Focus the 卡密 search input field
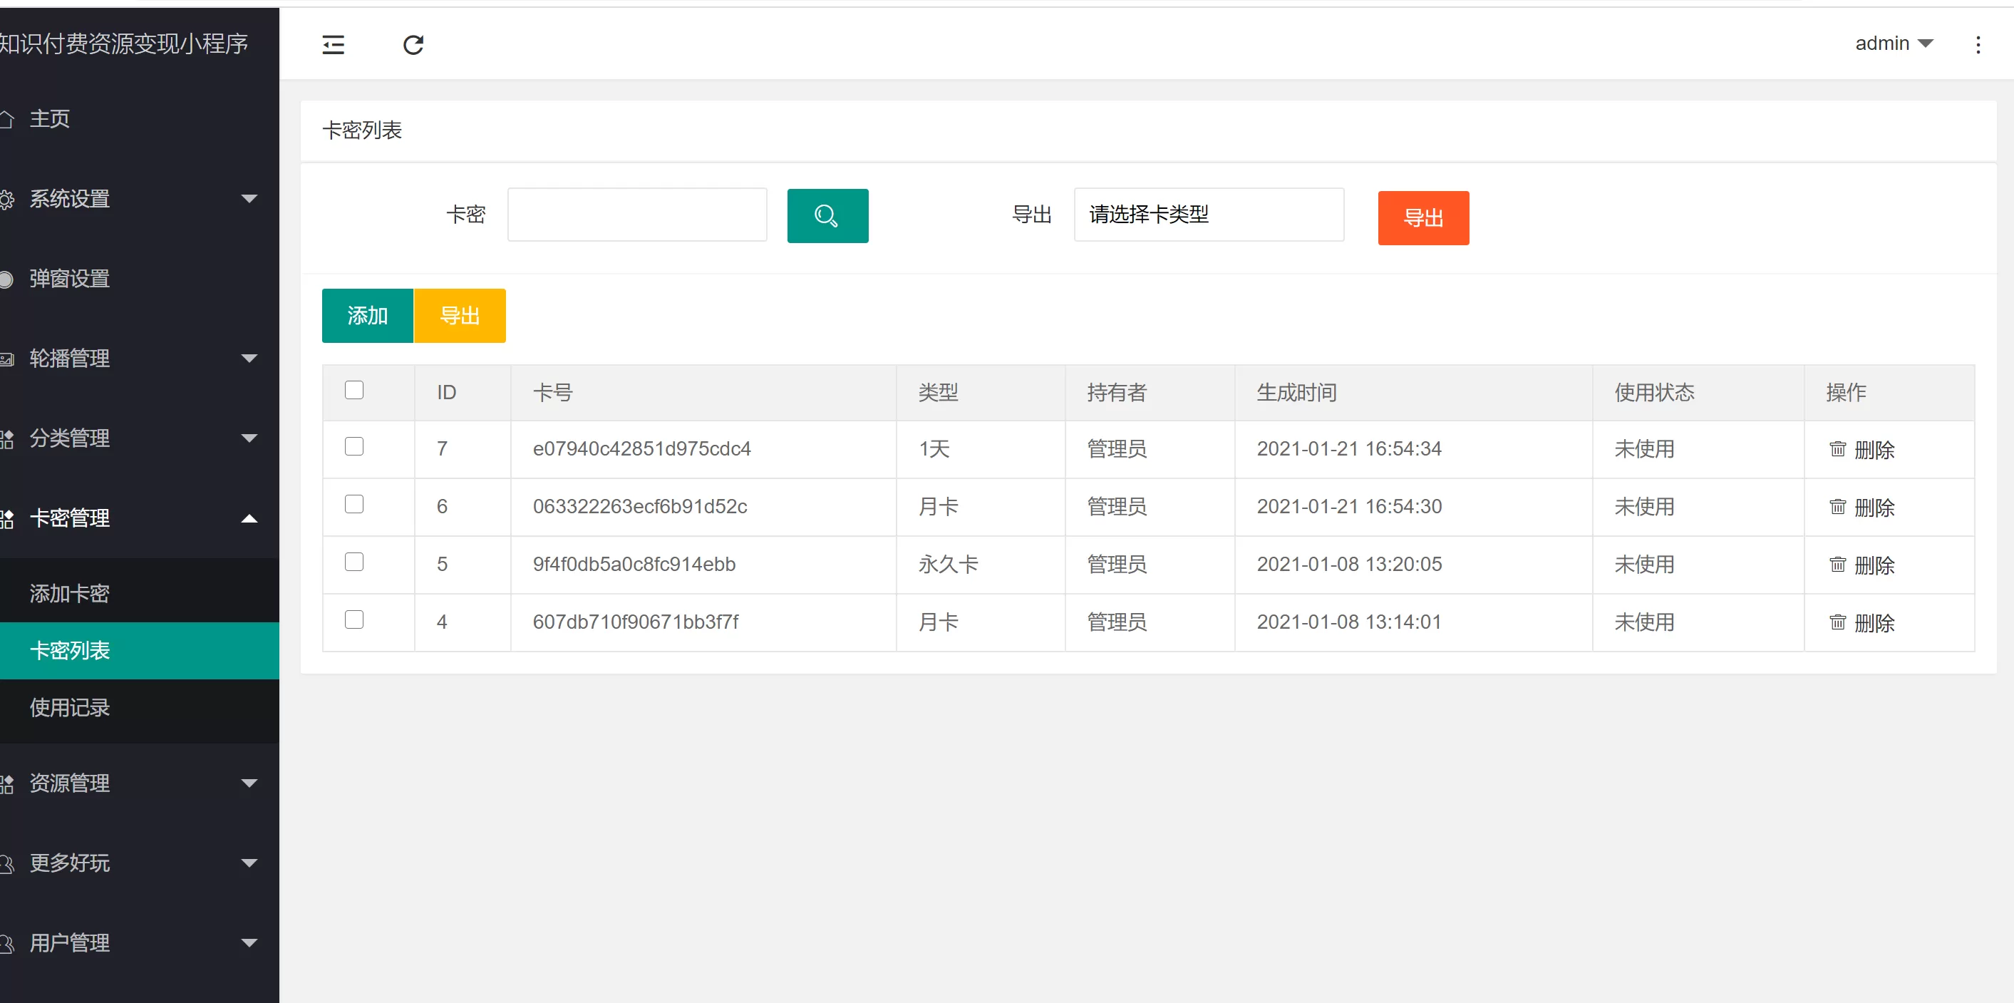2014x1003 pixels. pos(636,214)
